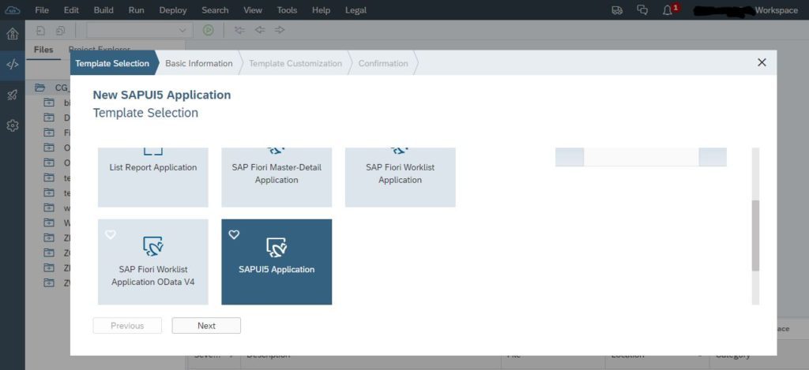Open the Search menu
809x370 pixels.
point(215,10)
